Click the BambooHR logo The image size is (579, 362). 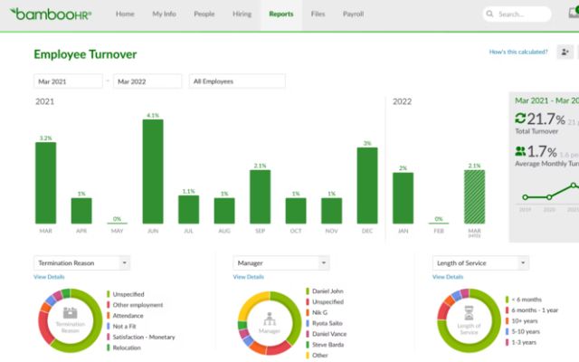(x=51, y=14)
